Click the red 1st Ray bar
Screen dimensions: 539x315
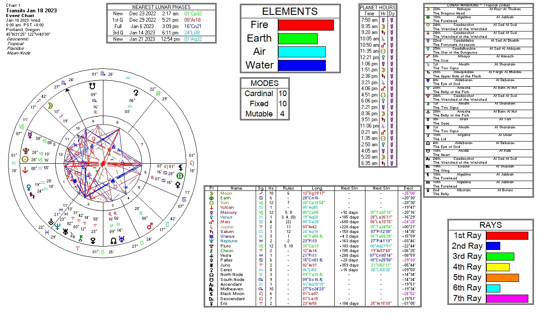(507, 236)
